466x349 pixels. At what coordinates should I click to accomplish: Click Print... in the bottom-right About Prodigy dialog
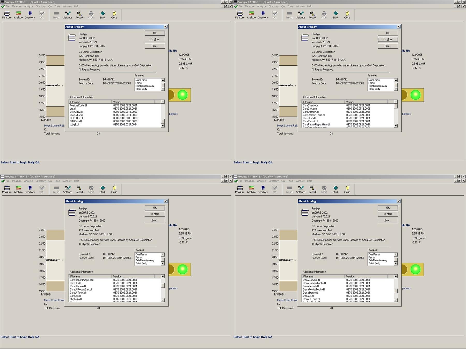pyautogui.click(x=388, y=220)
